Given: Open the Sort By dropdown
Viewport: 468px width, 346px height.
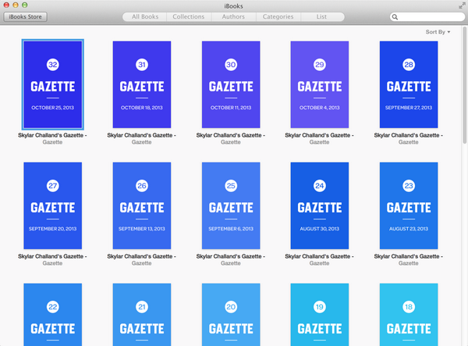Looking at the screenshot, I should click(438, 32).
